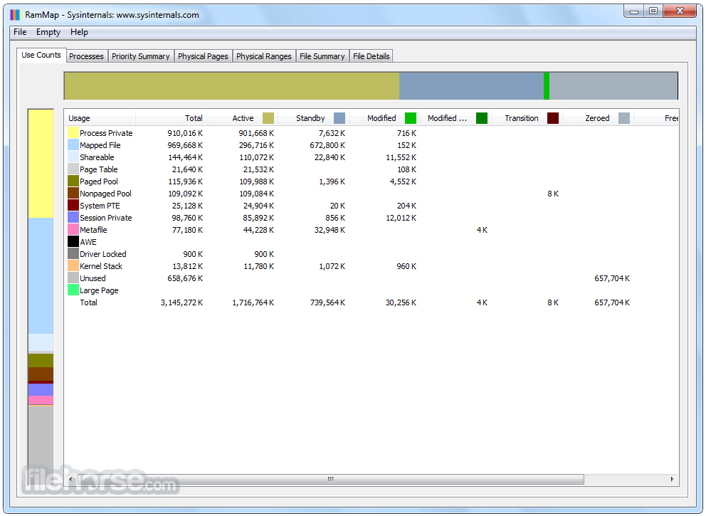Click the Modified bright green swatch in header
Screen dimensions: 706x516
[411, 118]
